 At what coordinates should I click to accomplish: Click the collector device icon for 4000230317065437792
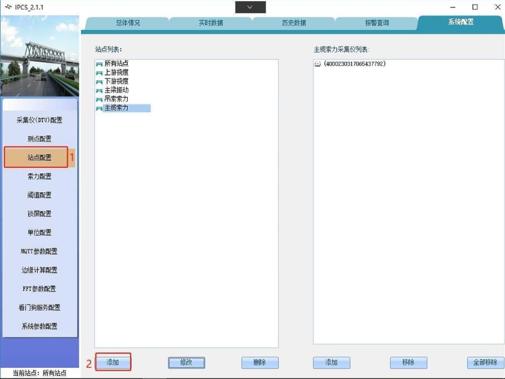[x=318, y=64]
